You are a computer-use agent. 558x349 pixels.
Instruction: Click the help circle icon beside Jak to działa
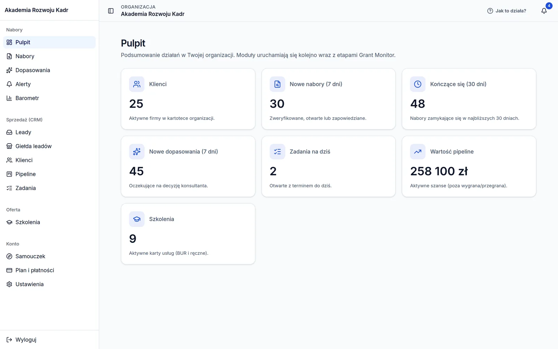[x=490, y=11]
